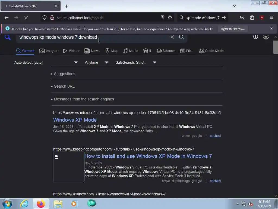Open Windows Explorer folder on taskbar

[x=58, y=204]
